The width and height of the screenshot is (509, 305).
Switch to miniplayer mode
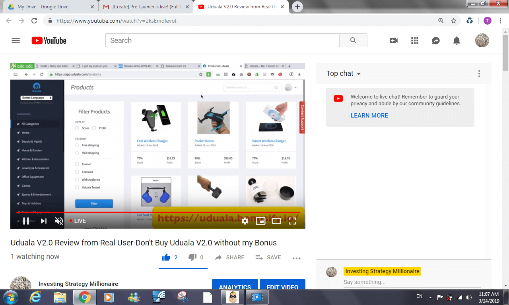click(260, 221)
